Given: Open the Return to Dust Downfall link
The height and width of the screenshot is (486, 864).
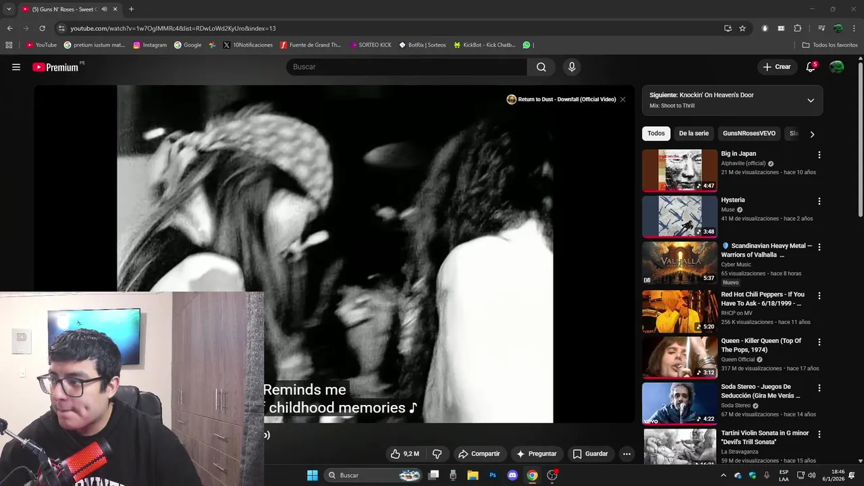Looking at the screenshot, I should pyautogui.click(x=561, y=99).
